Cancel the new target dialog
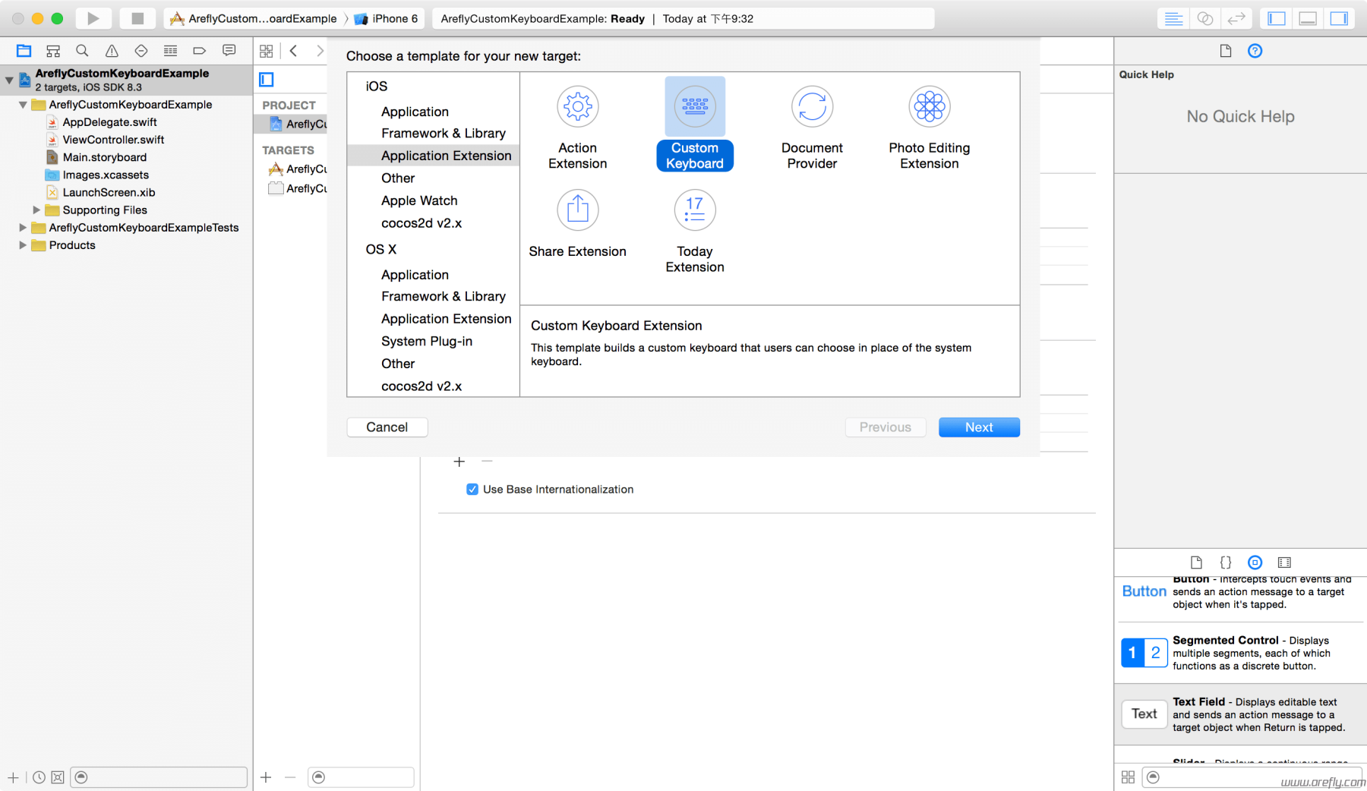This screenshot has height=791, width=1367. pos(387,427)
